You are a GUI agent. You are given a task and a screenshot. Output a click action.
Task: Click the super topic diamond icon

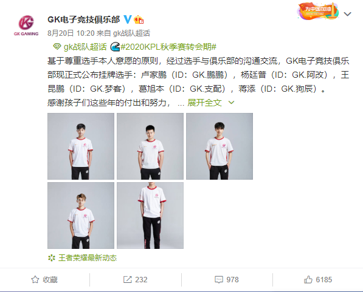57,47
